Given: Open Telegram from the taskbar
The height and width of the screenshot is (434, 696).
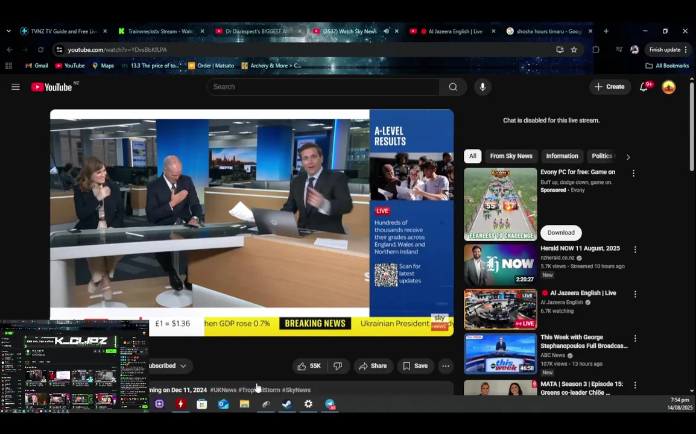Looking at the screenshot, I should (x=330, y=404).
